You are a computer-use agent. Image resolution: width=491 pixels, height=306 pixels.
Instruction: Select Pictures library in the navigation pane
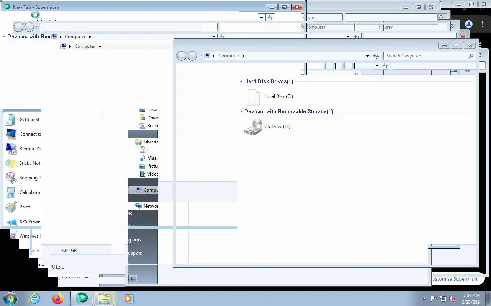[148, 166]
